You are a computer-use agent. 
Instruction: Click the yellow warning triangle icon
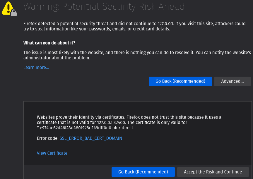[7, 8]
